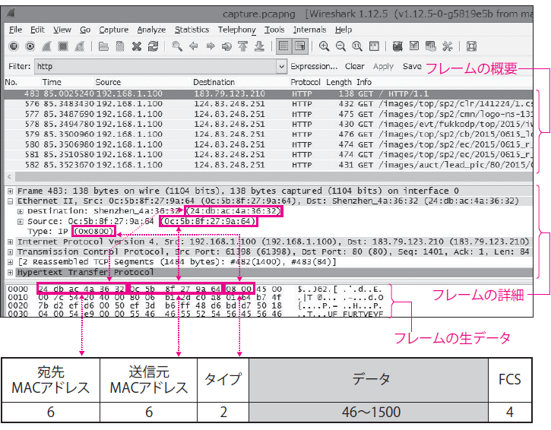Open capture options toolbar icon
The image size is (551, 430).
(x=30, y=46)
